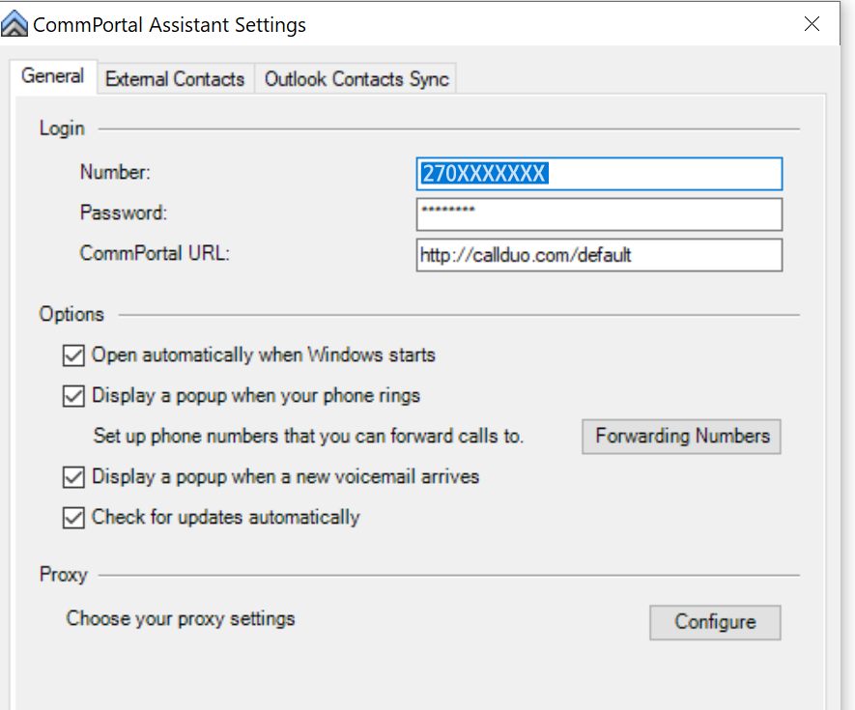
Task: Focus the Password text box
Action: 599,213
